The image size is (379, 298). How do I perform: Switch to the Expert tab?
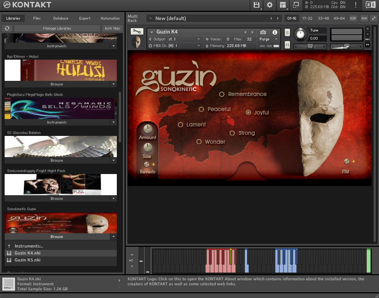click(x=84, y=18)
